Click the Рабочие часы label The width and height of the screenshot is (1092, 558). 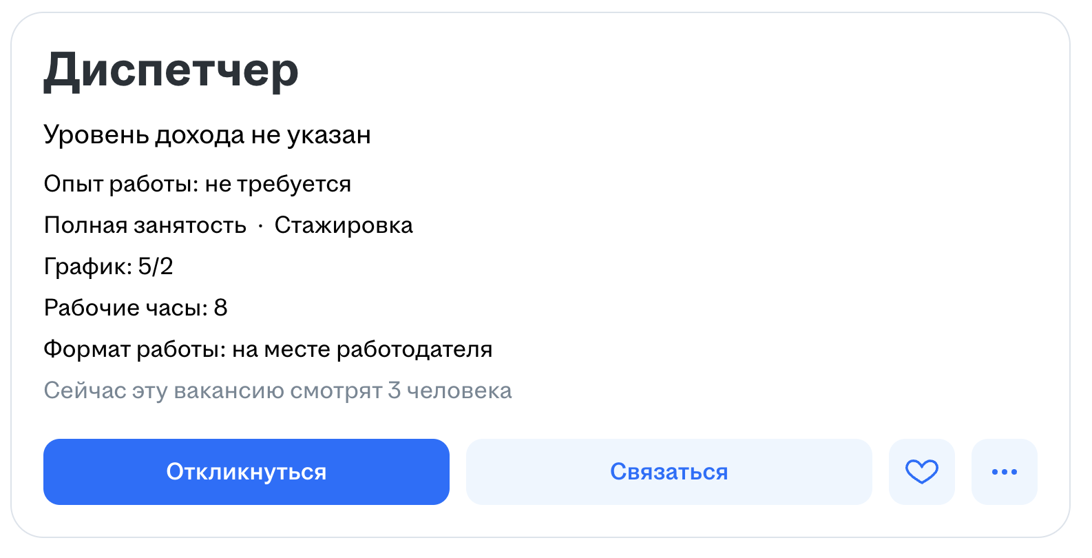coord(125,308)
